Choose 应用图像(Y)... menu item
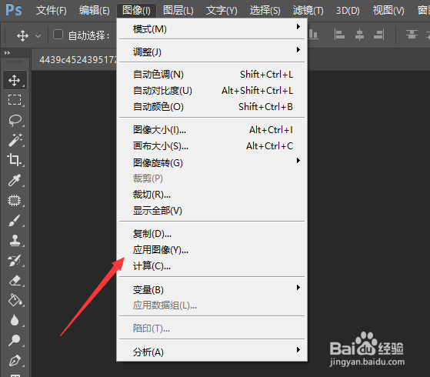The image size is (430, 377). (212, 250)
